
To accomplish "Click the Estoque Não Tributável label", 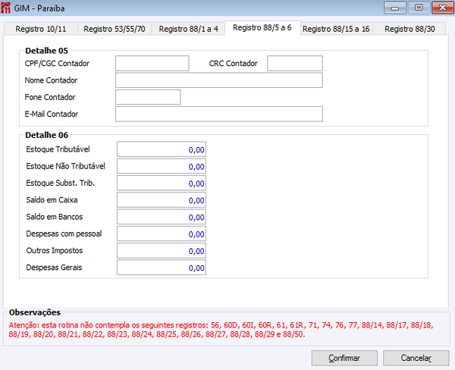I will [65, 166].
